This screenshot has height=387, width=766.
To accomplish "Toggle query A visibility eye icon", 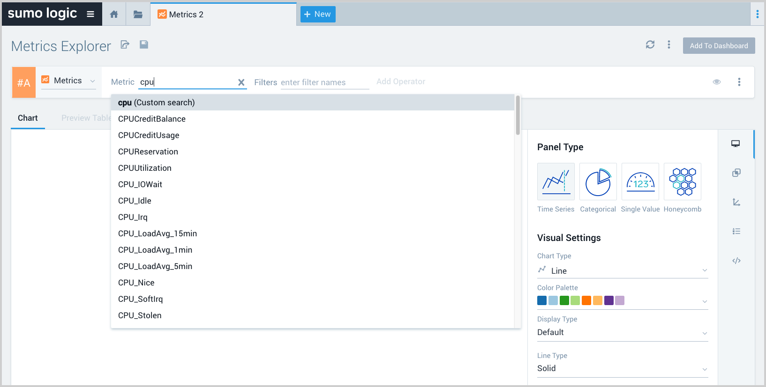I will 716,82.
